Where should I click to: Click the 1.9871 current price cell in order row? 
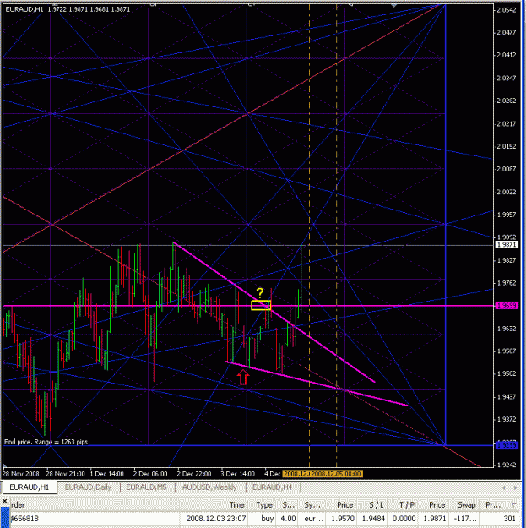[x=435, y=519]
